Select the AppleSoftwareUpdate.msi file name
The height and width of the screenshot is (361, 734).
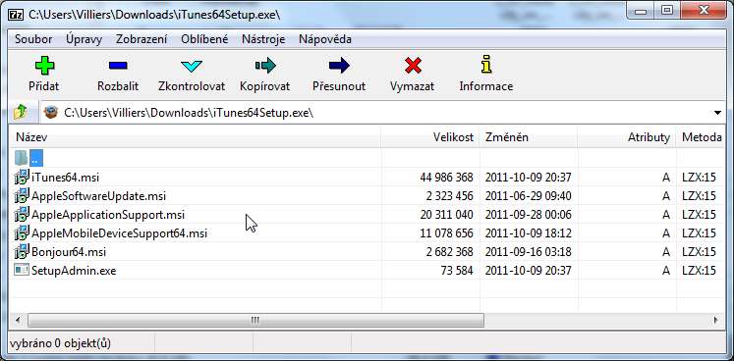(x=98, y=196)
